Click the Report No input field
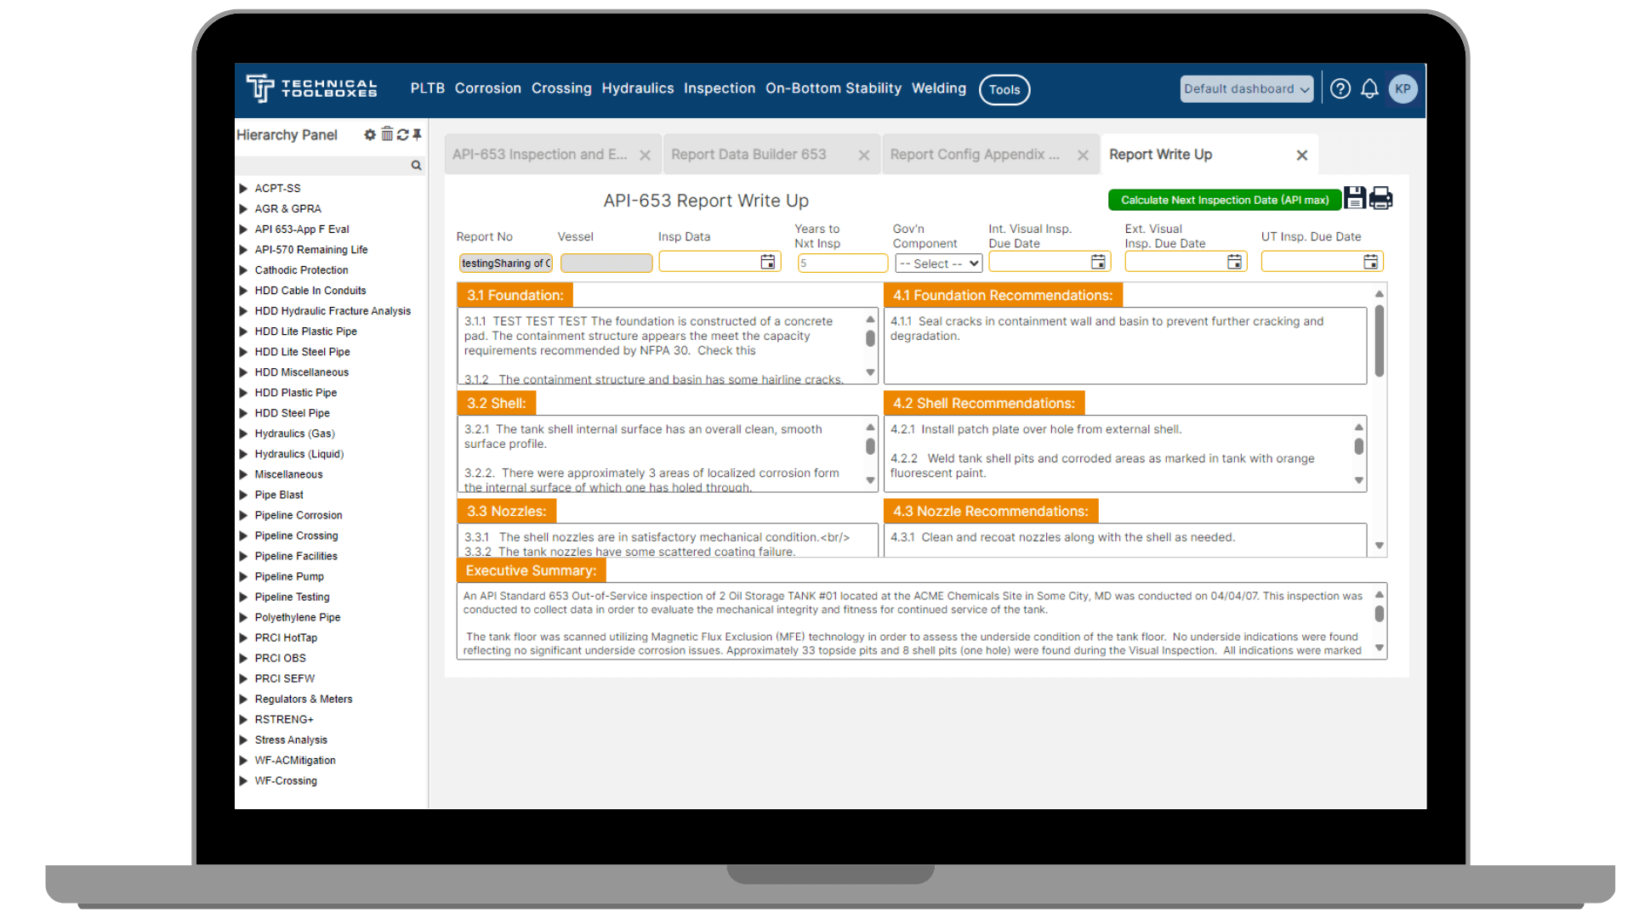The image size is (1633, 918). point(506,263)
